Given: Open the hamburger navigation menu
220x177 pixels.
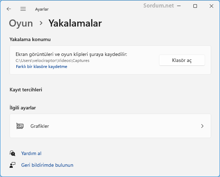Looking at the screenshot, I should 23,9.
